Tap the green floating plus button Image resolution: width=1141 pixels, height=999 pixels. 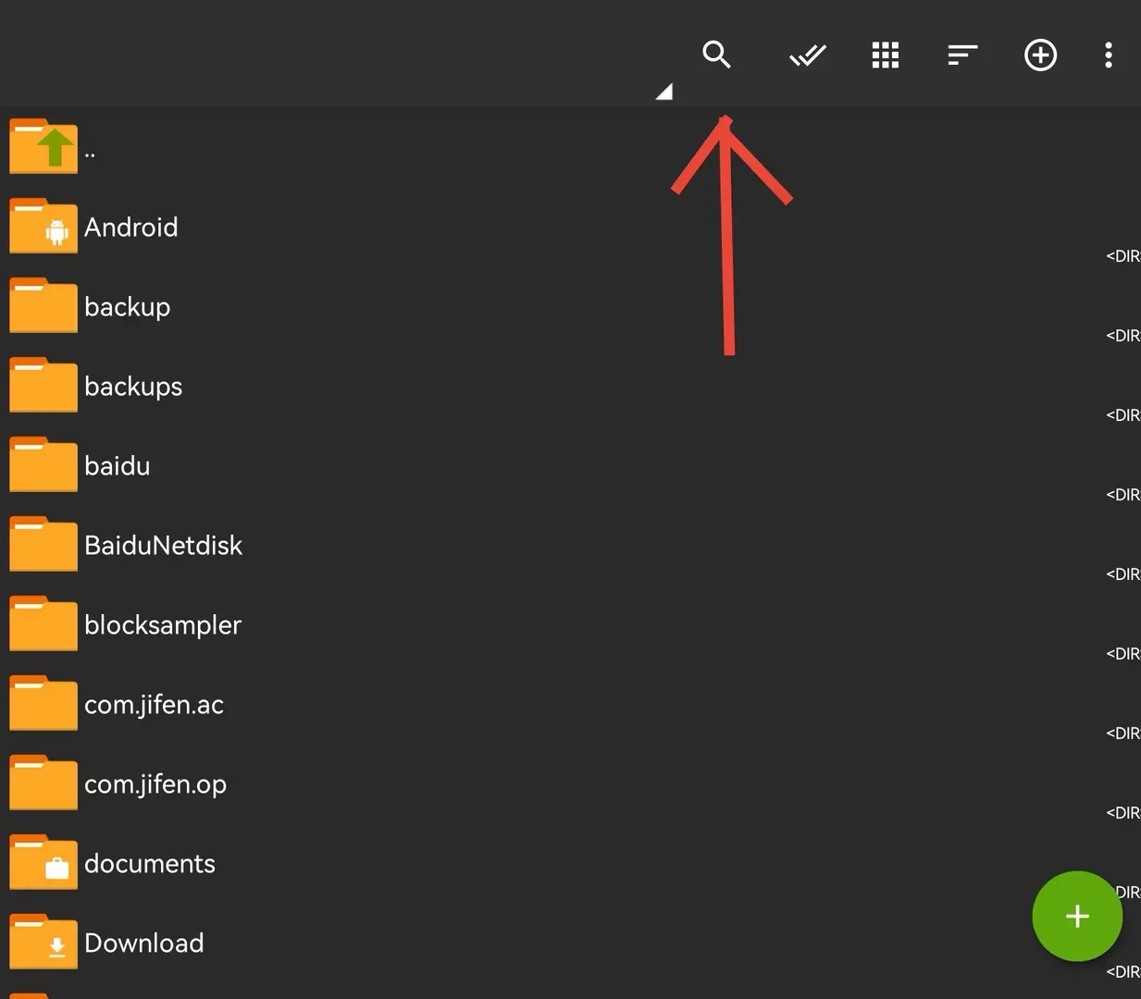1077,917
